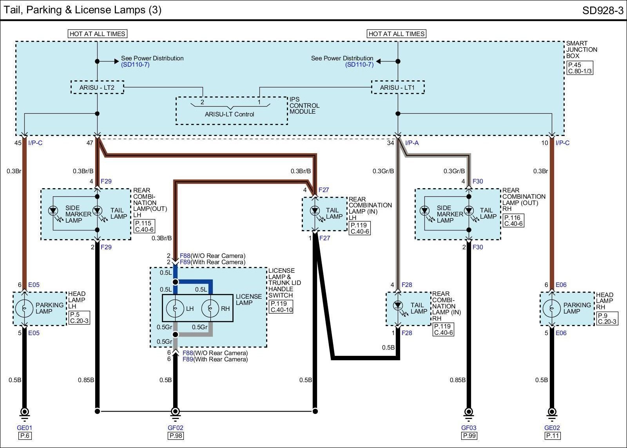Click the RH license lamp bulb symbol
This screenshot has height=448, width=627.
pos(210,308)
